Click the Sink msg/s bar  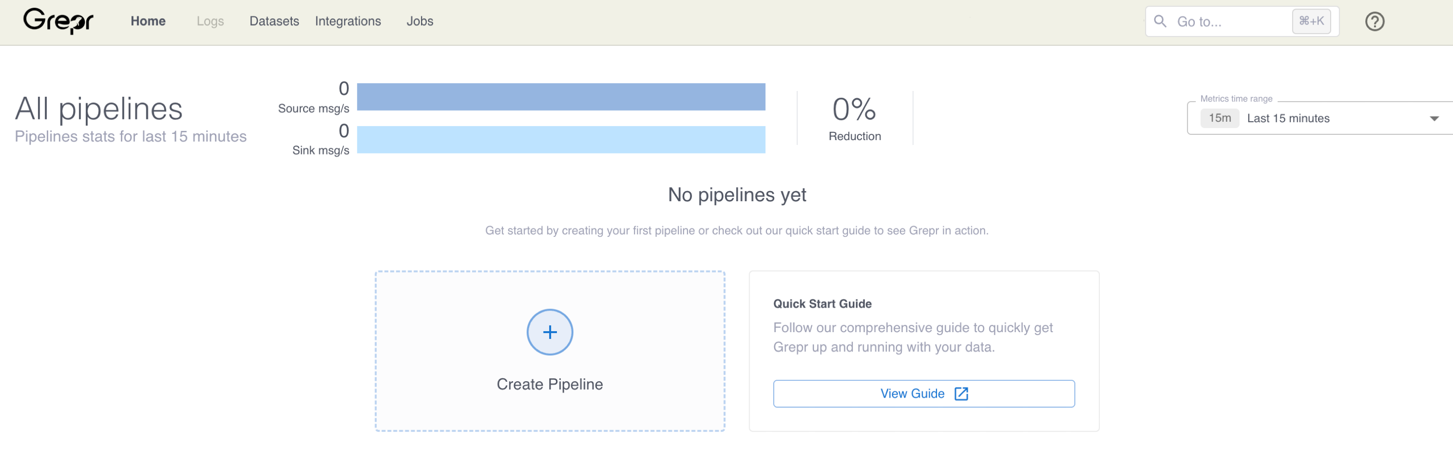[561, 139]
